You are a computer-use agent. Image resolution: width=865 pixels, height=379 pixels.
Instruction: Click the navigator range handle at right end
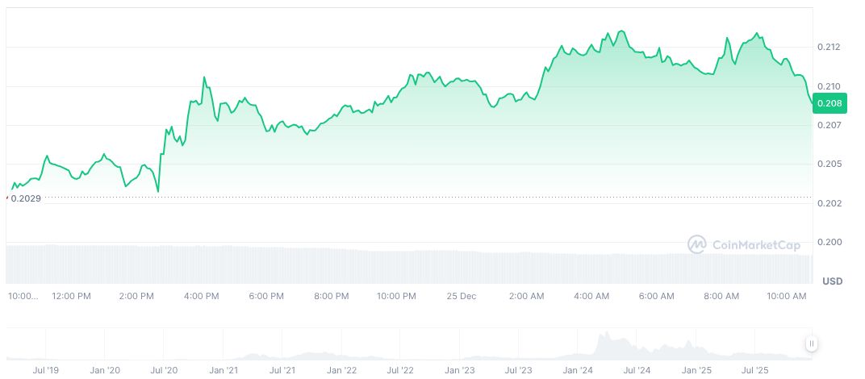(x=811, y=344)
